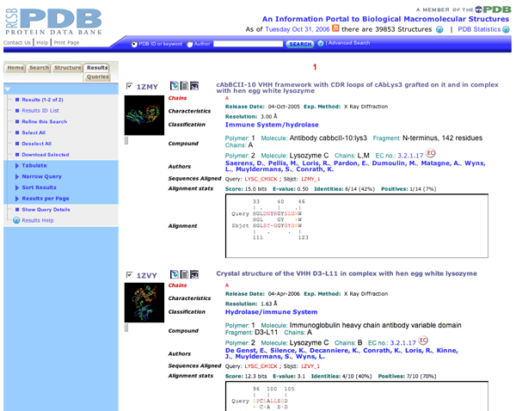Expand the Narrow Query section
The height and width of the screenshot is (411, 516).
point(40,175)
